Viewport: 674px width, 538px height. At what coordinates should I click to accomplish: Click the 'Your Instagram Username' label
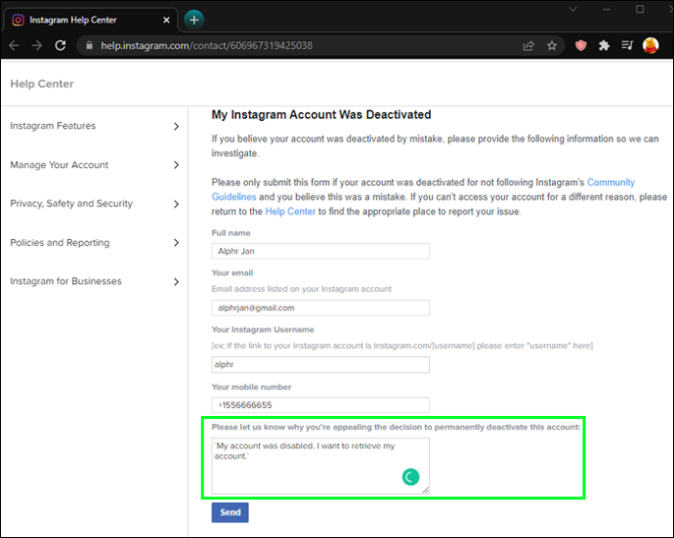263,330
